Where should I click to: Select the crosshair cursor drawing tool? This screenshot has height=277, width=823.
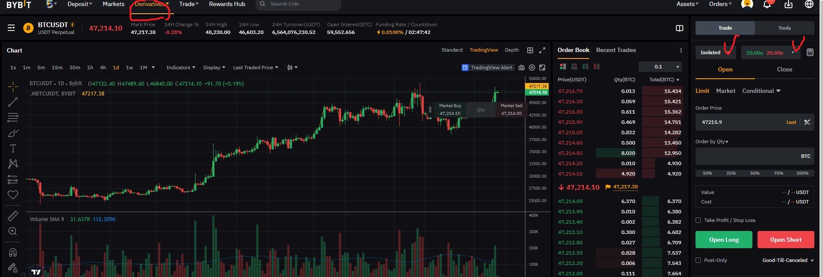13,87
